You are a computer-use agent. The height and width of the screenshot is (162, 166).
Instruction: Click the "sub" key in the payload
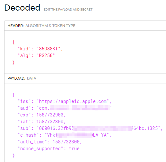tap(24, 128)
